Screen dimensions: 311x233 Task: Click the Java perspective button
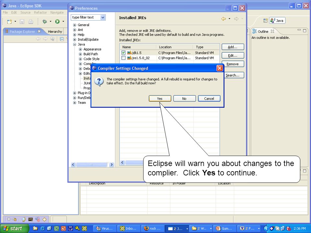click(277, 20)
